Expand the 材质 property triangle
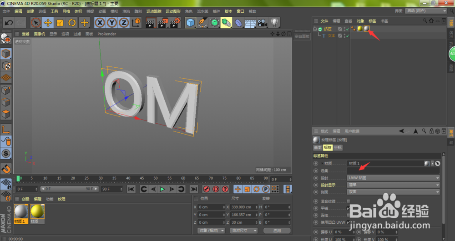Viewport: 455px width, 241px height. point(322,164)
